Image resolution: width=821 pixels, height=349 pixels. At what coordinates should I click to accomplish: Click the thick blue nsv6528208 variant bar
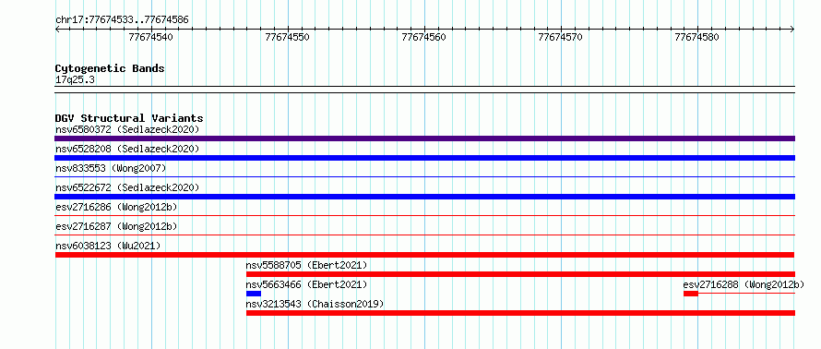(x=424, y=158)
